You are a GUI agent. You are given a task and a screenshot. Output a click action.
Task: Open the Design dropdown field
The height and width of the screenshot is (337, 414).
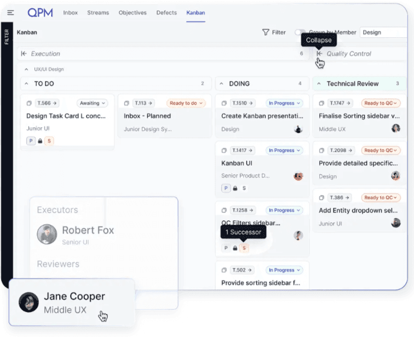pos(383,32)
